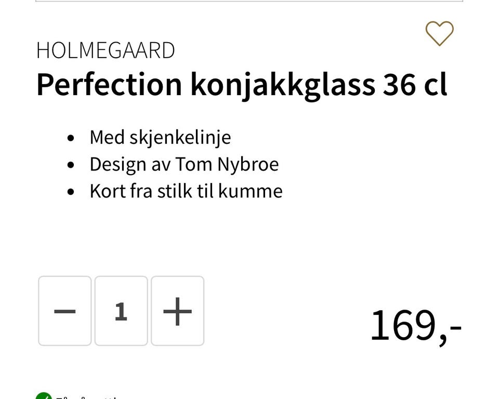
Task: Click bullet dot before Design av Tom Nybroe
Action: pyautogui.click(x=71, y=165)
